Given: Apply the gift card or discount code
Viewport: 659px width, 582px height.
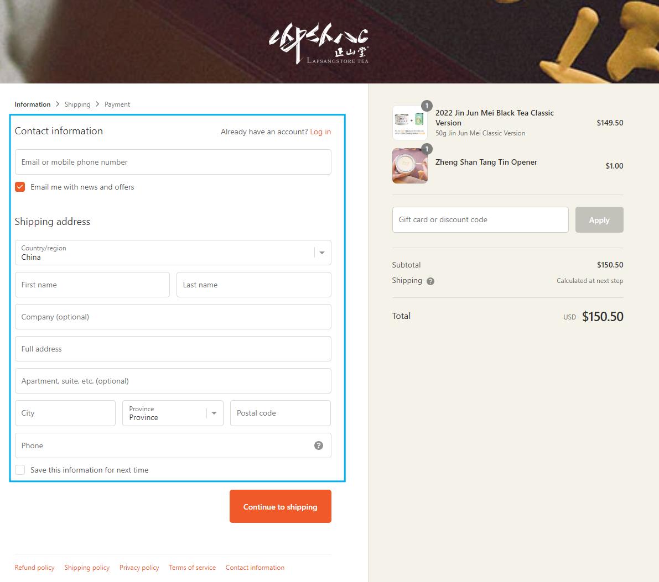Looking at the screenshot, I should (599, 220).
